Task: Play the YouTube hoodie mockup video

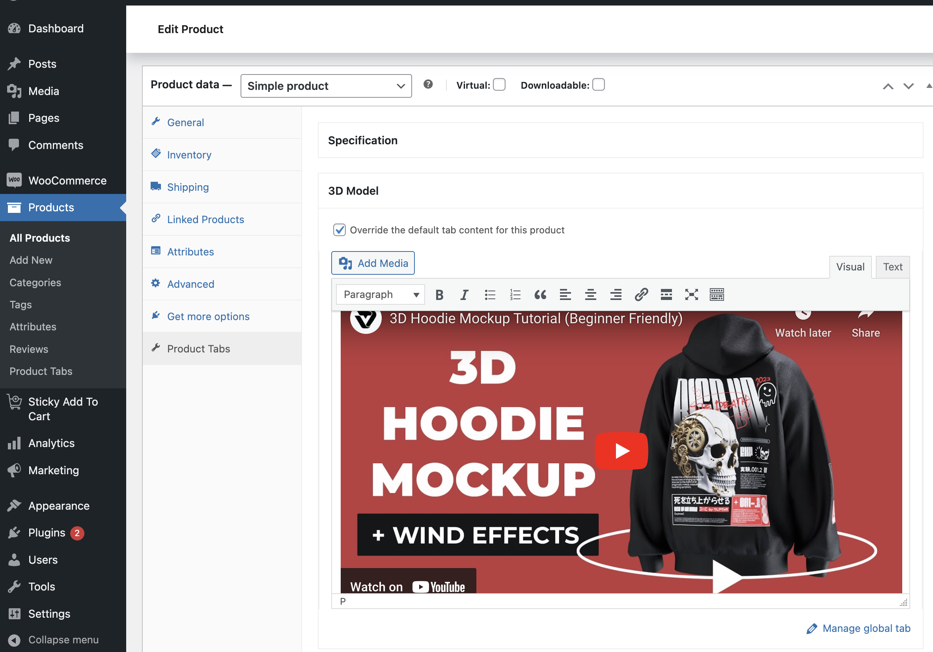Action: coord(621,451)
